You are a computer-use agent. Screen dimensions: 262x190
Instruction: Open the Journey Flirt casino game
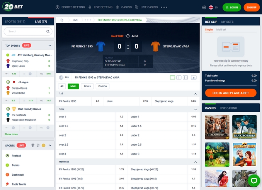[245, 155]
